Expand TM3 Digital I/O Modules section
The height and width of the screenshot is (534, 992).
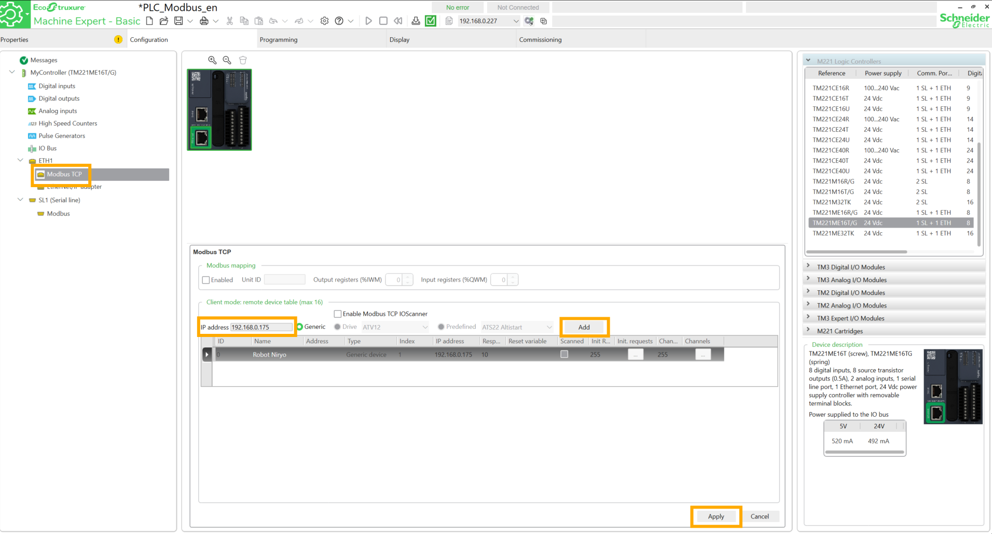point(808,266)
